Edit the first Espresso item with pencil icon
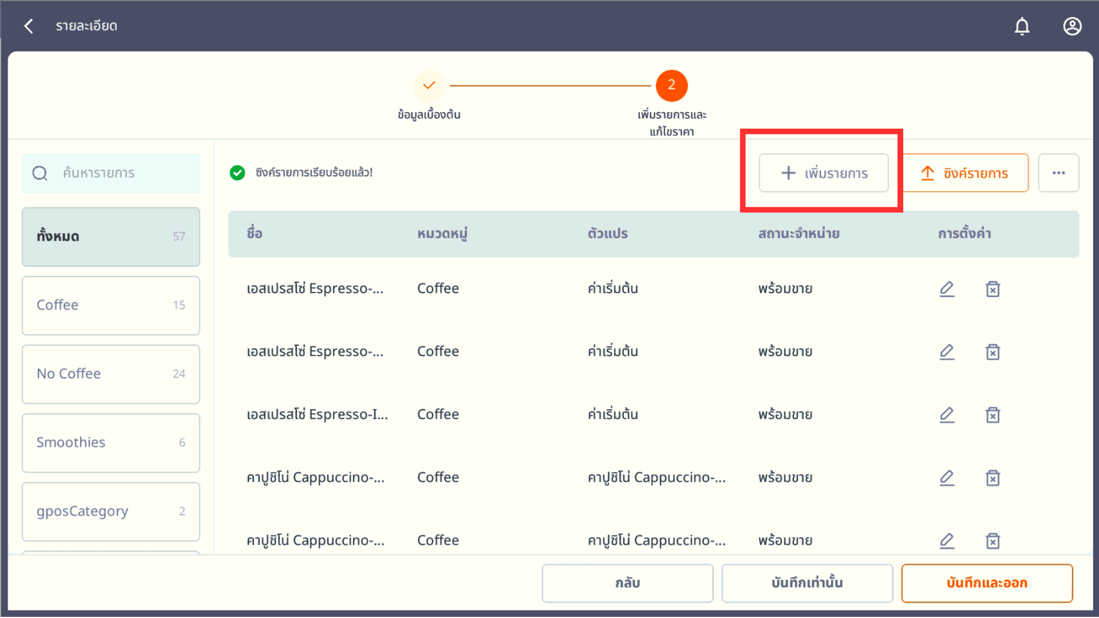The width and height of the screenshot is (1099, 618). point(947,288)
